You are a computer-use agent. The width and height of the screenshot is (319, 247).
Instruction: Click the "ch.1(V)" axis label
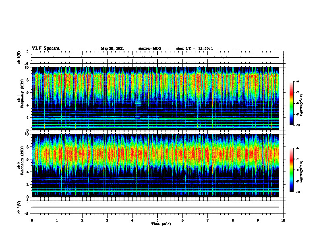[19, 57]
